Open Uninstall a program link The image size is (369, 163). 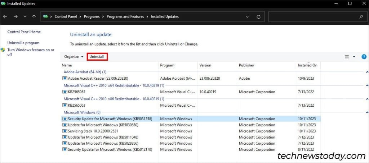point(23,43)
